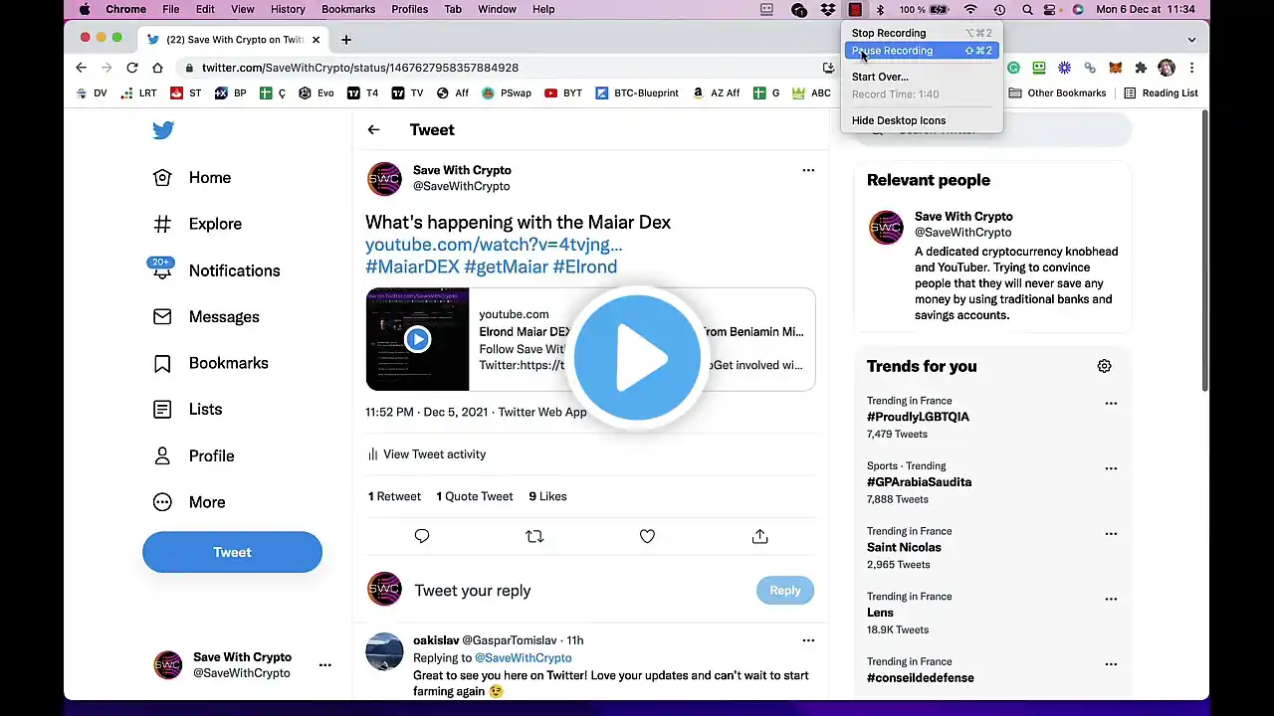Screen dimensions: 1274x716
Task: Click the Chrome reload button
Action: coord(132,68)
